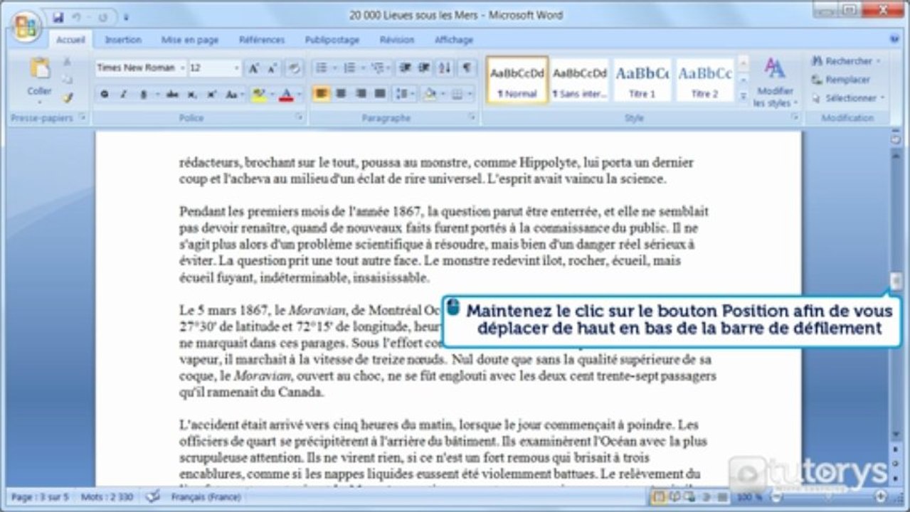The image size is (910, 512).
Task: Open the font color dropdown arrow
Action: [299, 94]
